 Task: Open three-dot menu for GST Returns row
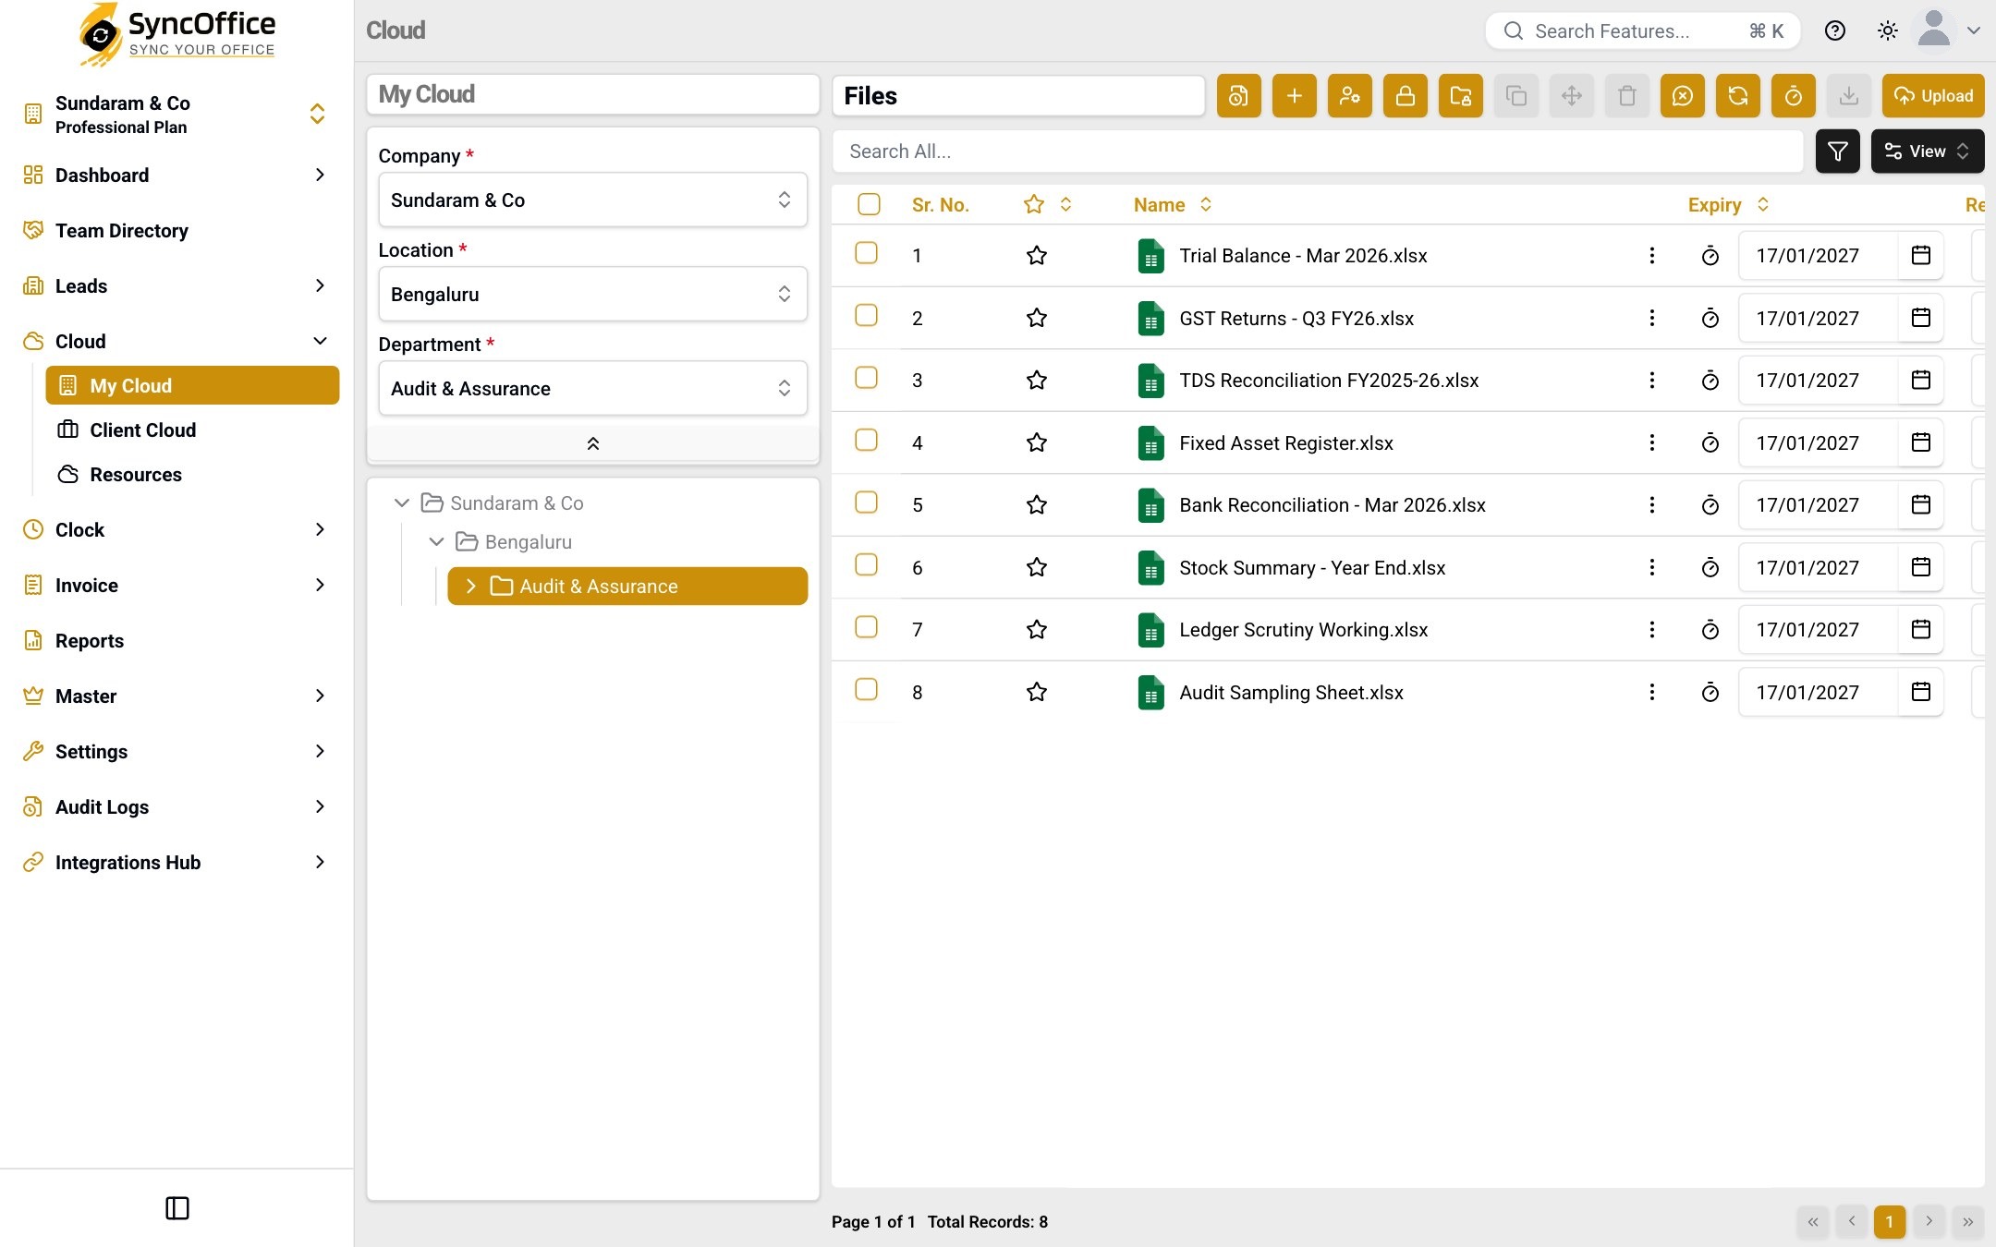pos(1651,318)
